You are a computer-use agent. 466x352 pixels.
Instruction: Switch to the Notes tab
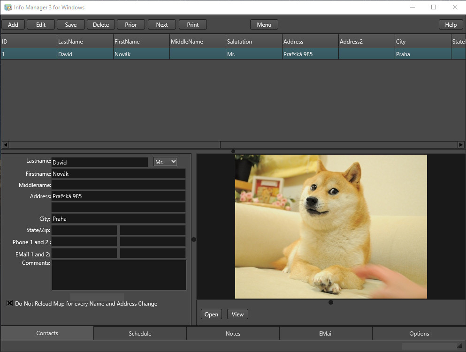point(233,333)
